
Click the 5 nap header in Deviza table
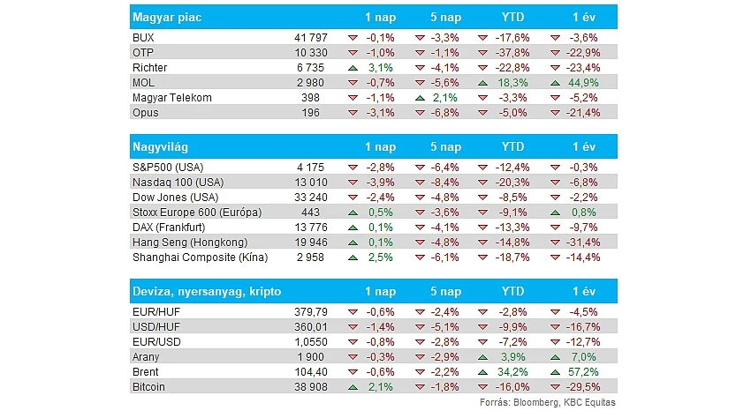[445, 291]
